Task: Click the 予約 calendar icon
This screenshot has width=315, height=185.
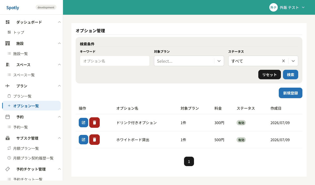Action: pos(8,117)
